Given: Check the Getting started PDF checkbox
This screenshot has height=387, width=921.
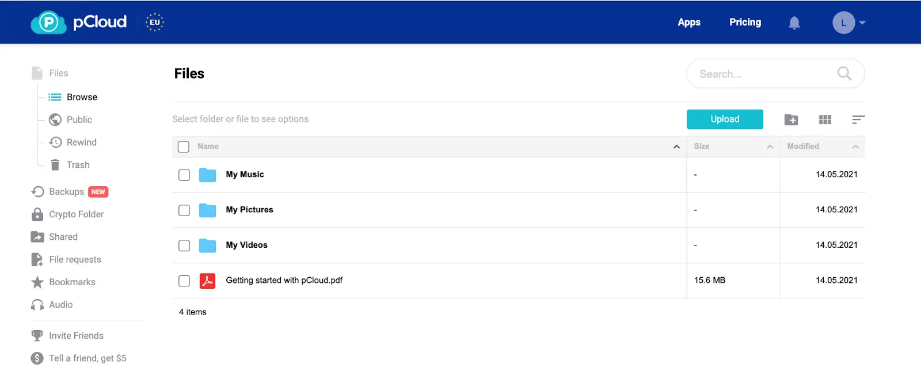Looking at the screenshot, I should [184, 281].
